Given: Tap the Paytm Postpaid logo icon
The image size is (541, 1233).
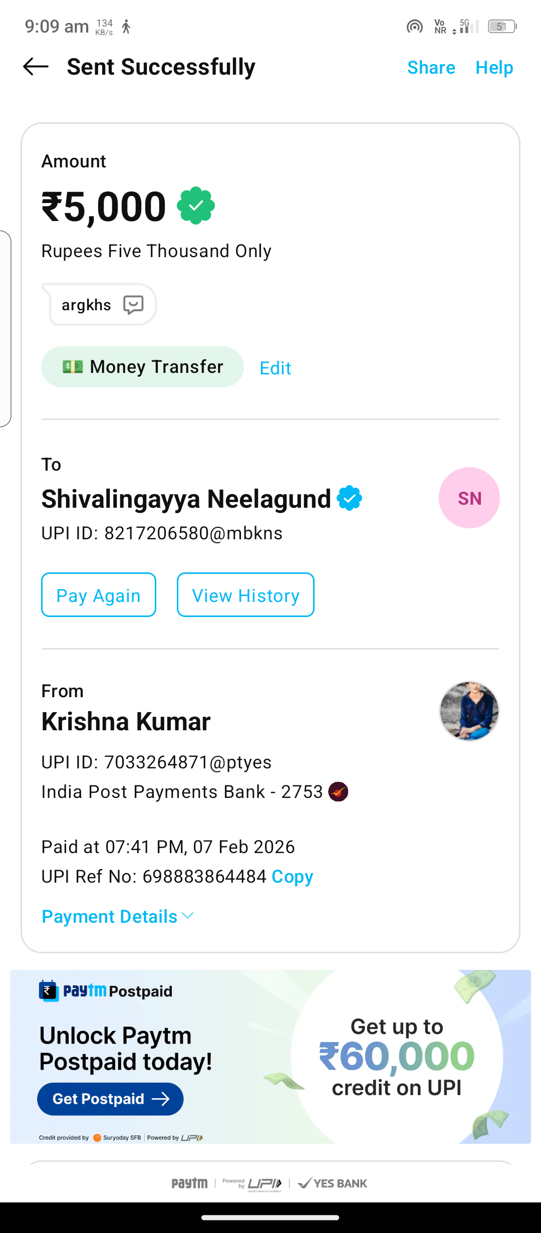Looking at the screenshot, I should coord(49,991).
